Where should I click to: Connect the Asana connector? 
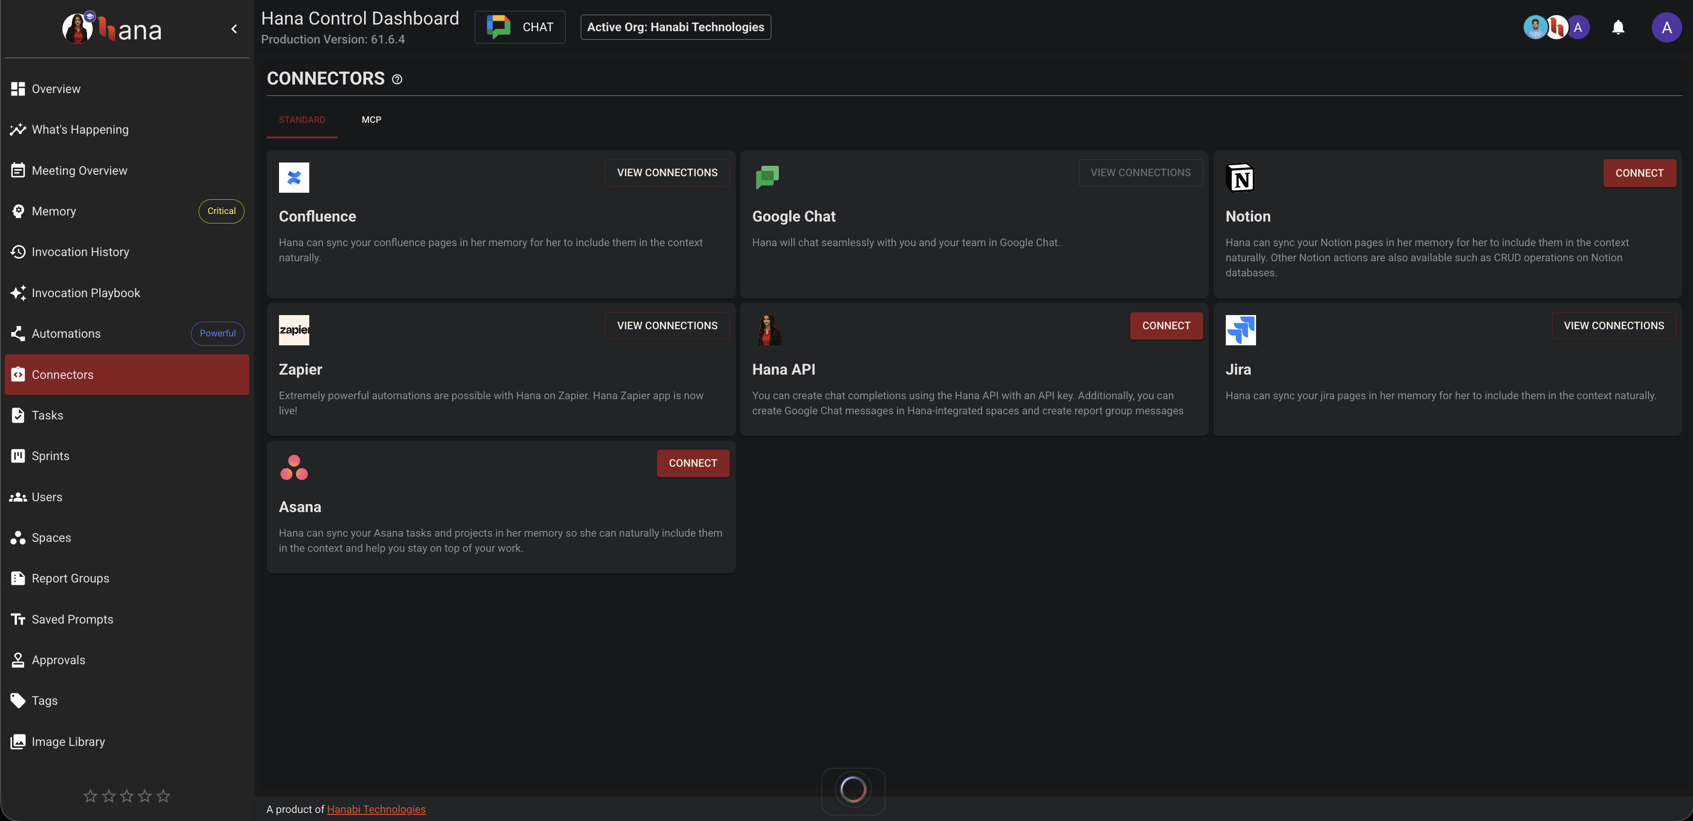pyautogui.click(x=693, y=463)
